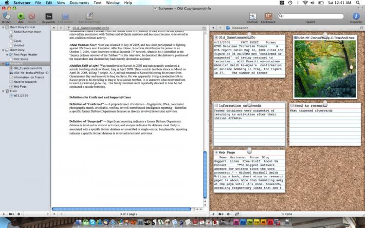Open the Inspector panel
365x228 pixels.
[x=356, y=17]
